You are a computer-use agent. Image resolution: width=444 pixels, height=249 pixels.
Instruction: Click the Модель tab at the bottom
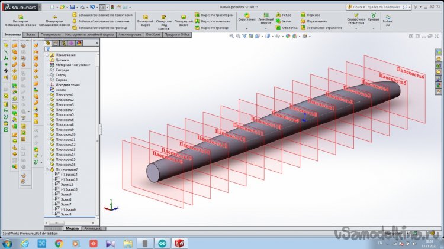tap(72, 228)
